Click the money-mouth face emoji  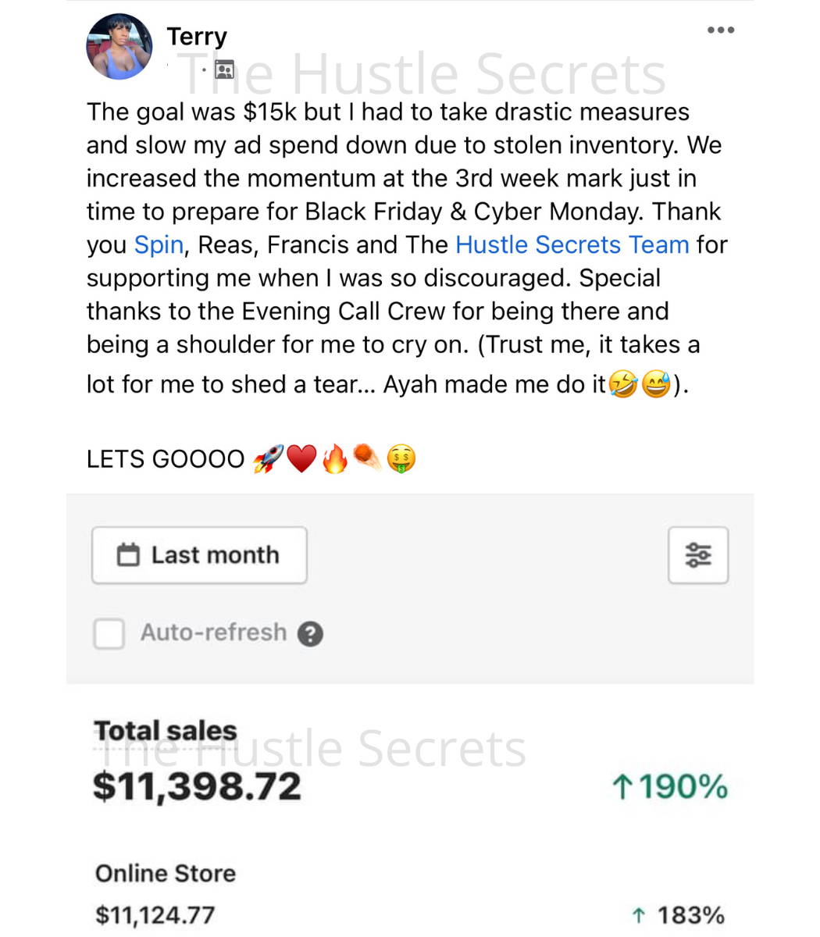401,458
